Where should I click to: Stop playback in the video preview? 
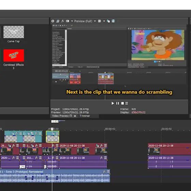coord(122,103)
